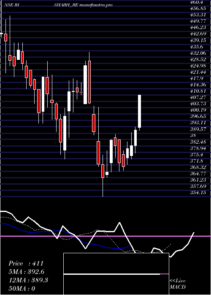211x295 pixels.
Task: Click the 12MA : 389.3 value
Action: pyautogui.click(x=28, y=280)
